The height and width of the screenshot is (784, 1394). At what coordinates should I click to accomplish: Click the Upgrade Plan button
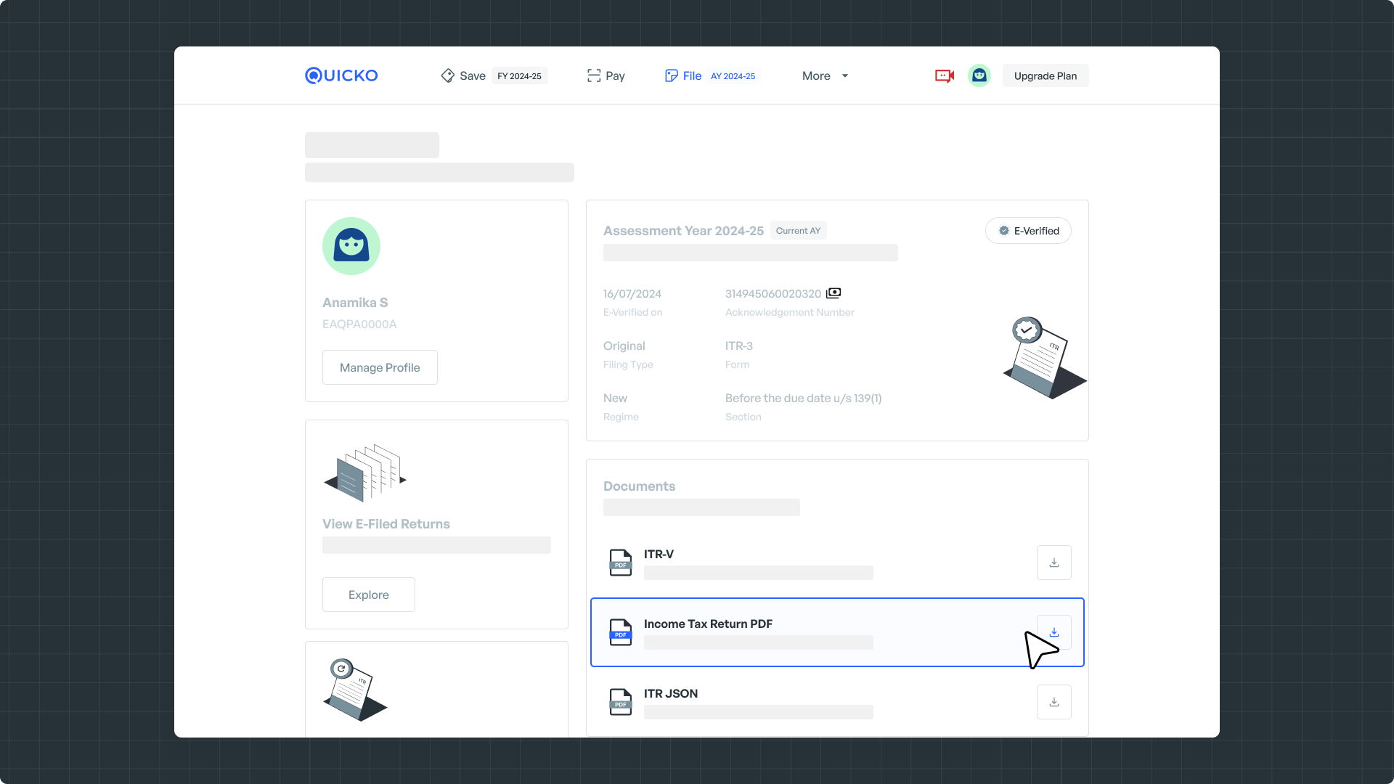tap(1045, 75)
